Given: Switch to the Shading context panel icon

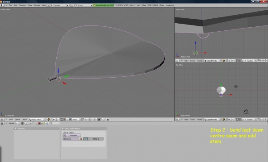Looking at the screenshot, I should pos(22,123).
